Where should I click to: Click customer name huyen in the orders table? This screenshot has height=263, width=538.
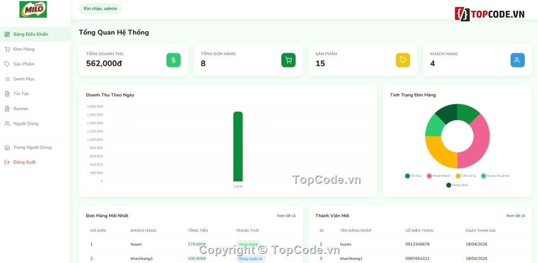136,244
